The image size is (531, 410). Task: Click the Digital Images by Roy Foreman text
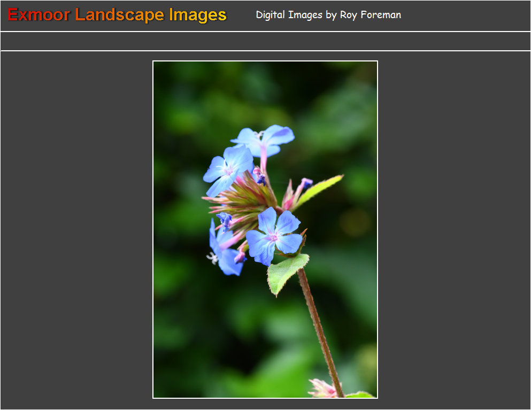(x=328, y=15)
